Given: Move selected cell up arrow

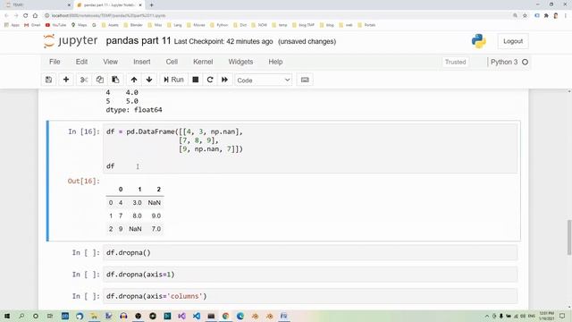Looking at the screenshot, I should [x=134, y=80].
